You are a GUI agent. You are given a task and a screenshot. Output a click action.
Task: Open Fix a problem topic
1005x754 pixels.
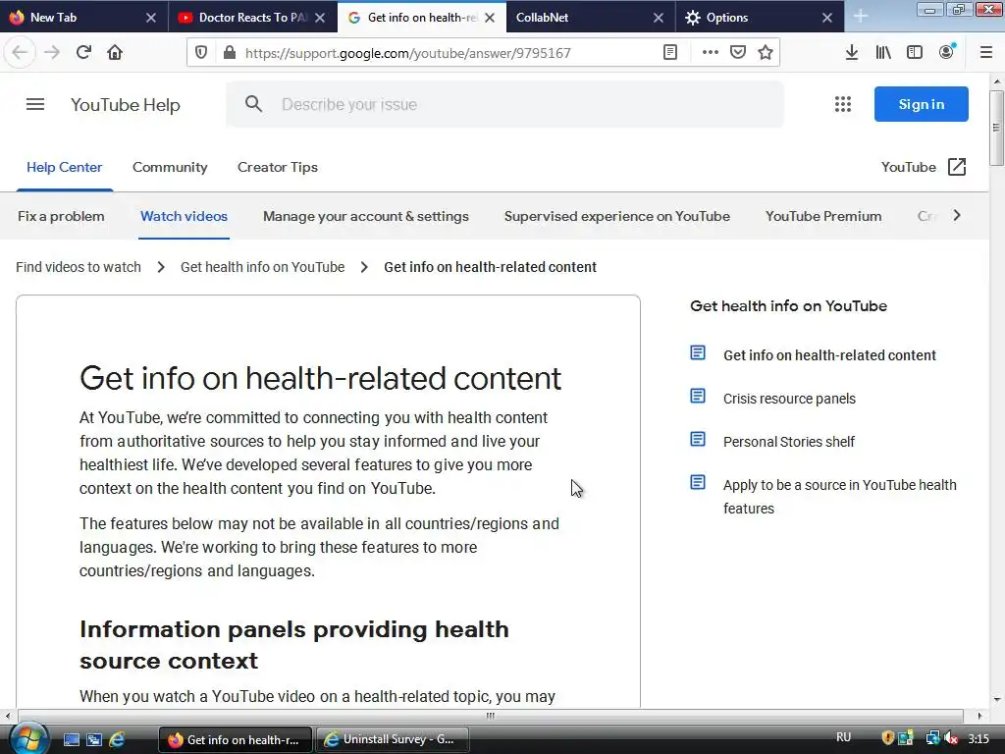61,216
